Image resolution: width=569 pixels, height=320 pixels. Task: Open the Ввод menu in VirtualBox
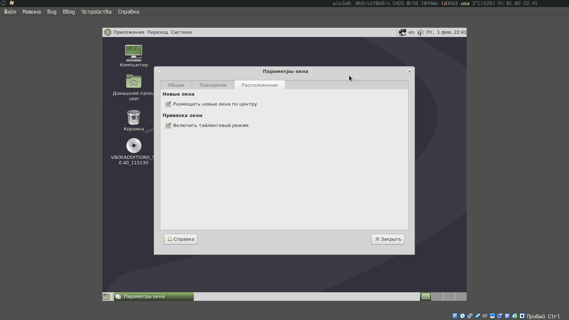click(x=69, y=12)
